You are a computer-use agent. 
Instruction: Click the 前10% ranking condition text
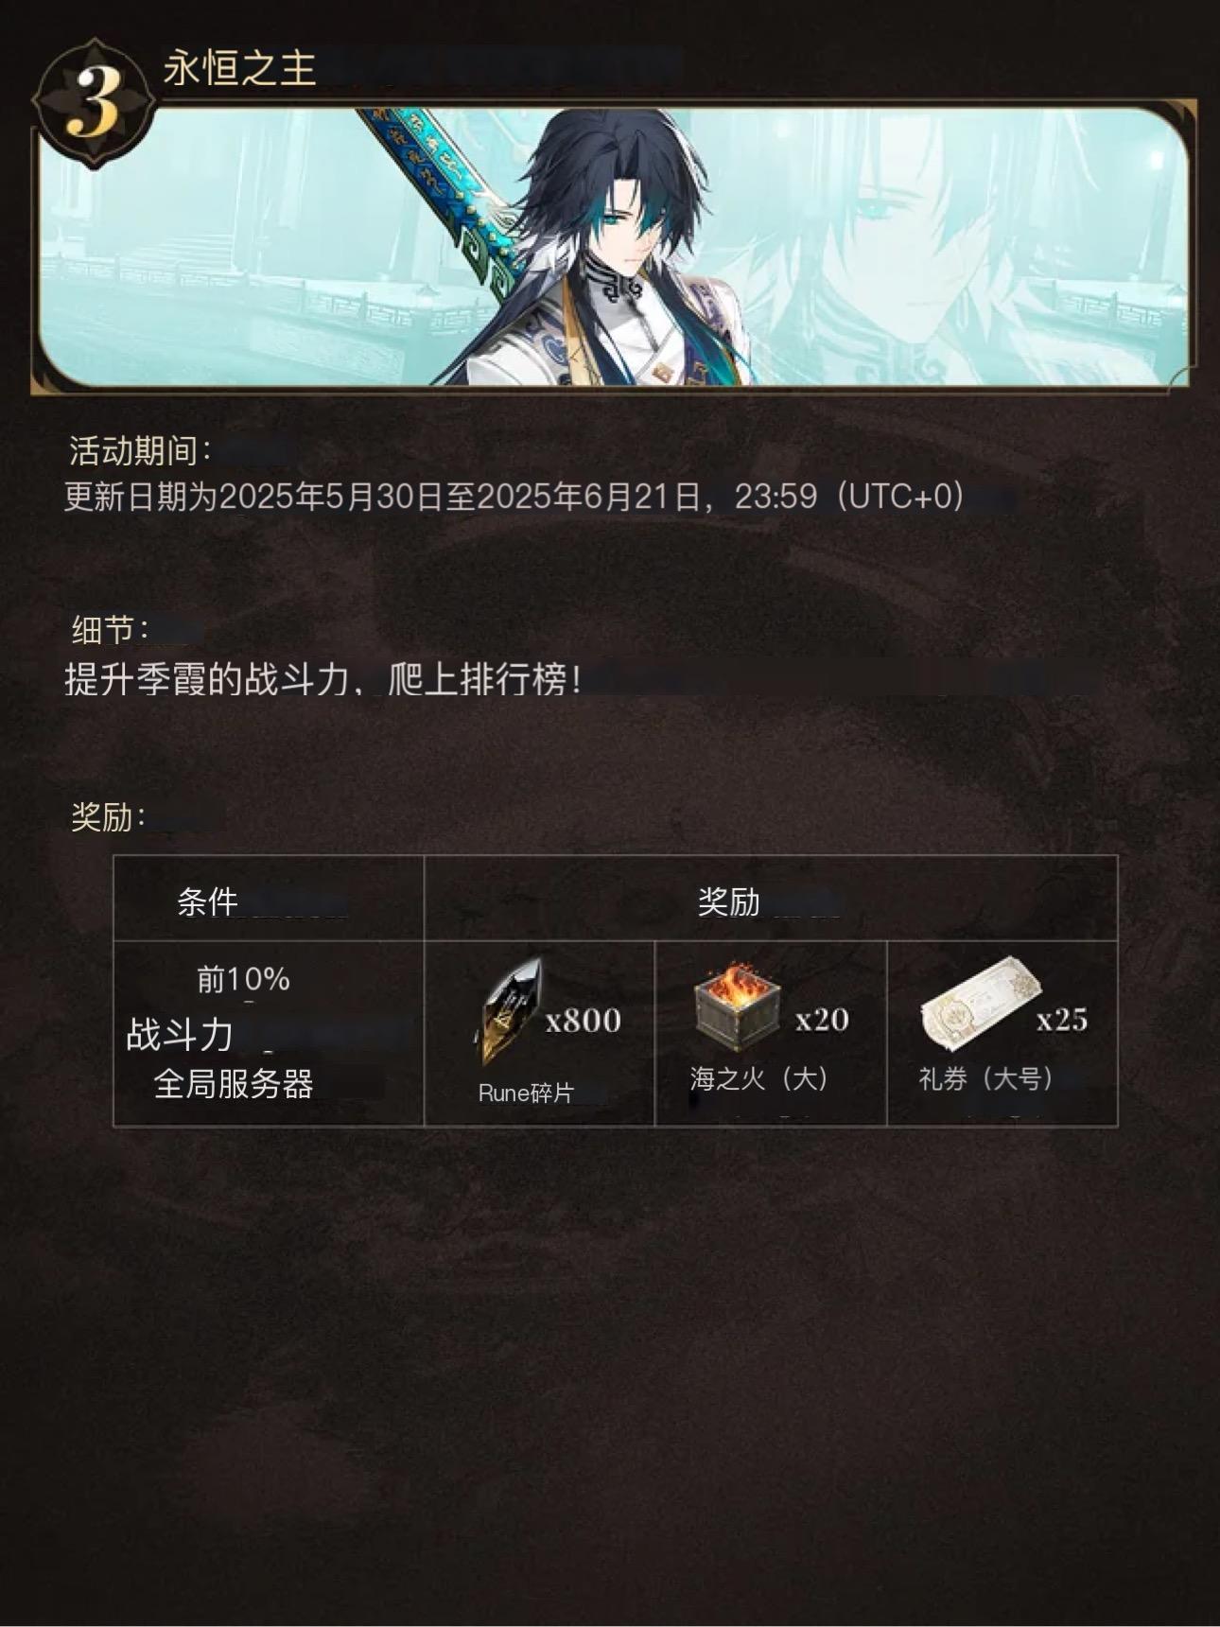(x=243, y=979)
